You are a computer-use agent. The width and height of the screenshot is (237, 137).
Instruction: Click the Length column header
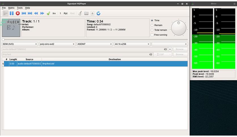(x=13, y=59)
